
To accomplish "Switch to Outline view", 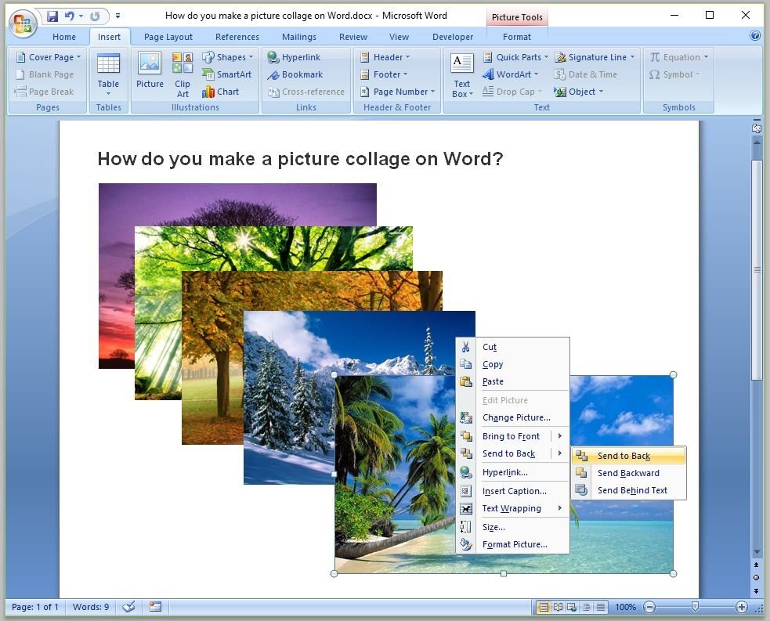I will (x=587, y=607).
